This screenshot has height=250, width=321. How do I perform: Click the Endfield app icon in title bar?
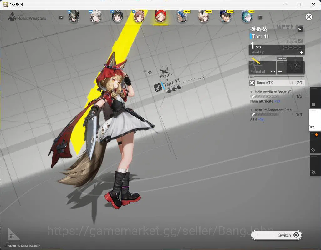5,5
